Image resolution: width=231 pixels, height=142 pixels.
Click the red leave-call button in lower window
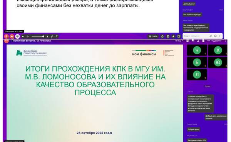[6, 41]
